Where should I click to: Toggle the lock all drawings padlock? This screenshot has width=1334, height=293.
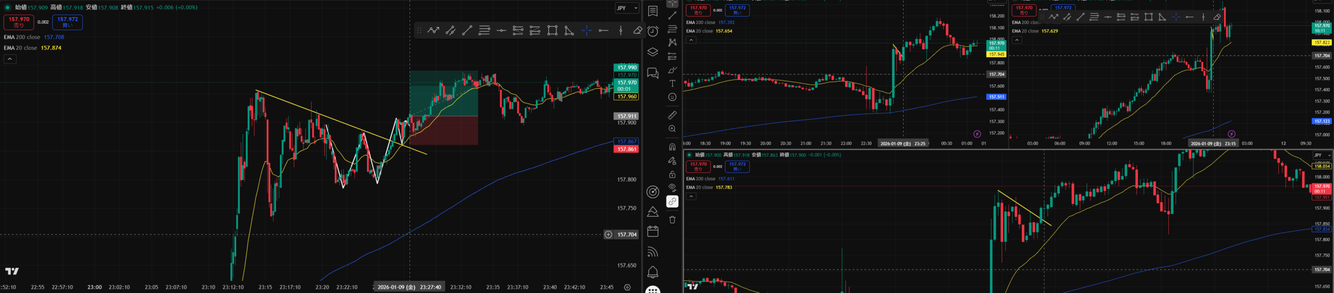[x=672, y=174]
